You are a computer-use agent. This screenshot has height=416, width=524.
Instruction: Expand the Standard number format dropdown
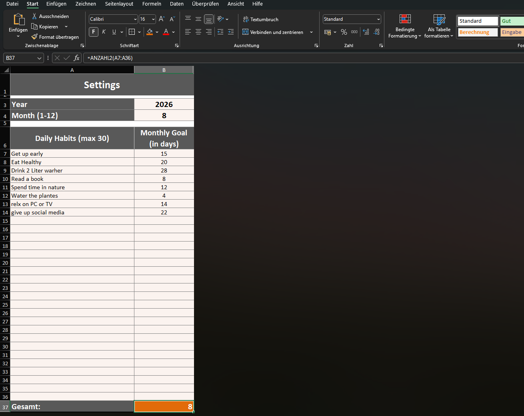click(378, 19)
